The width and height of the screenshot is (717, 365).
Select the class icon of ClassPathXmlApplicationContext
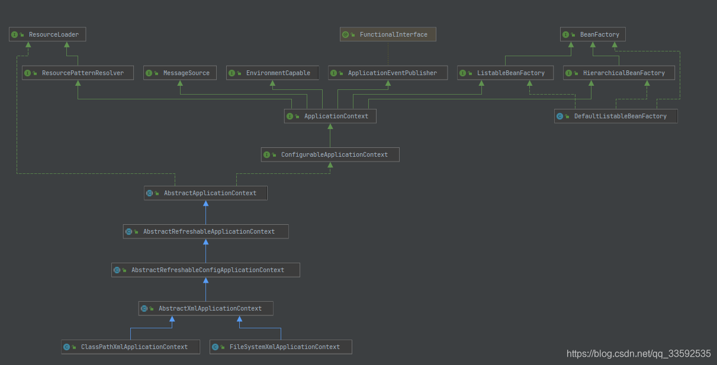click(66, 347)
